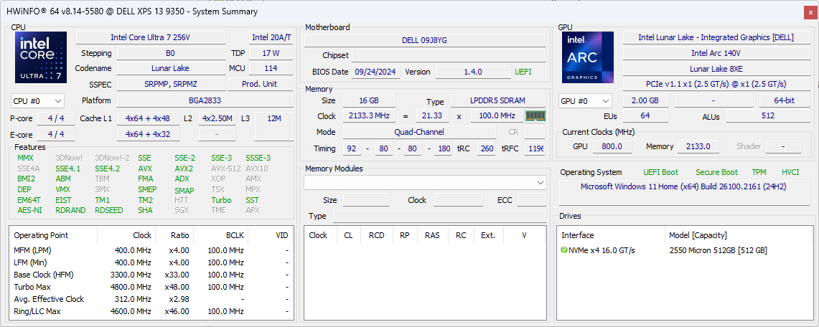Open the GPU #0 selector dropdown
The height and width of the screenshot is (327, 819).
(x=585, y=101)
